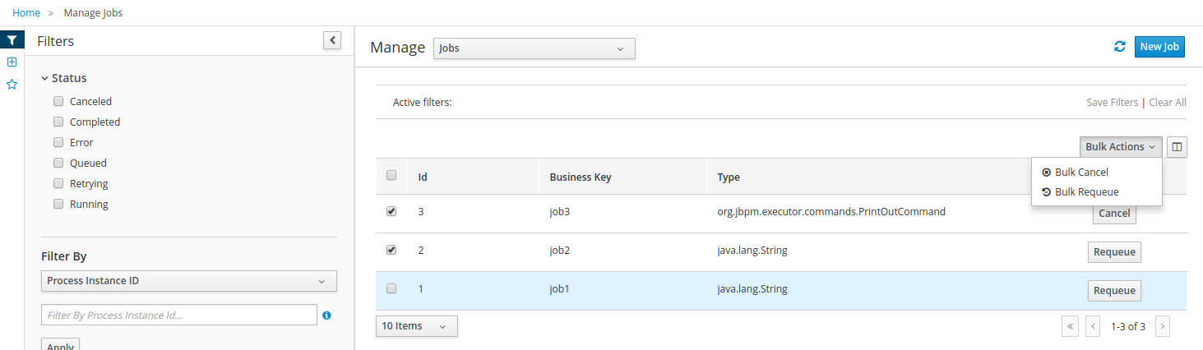This screenshot has width=1203, height=350.
Task: Choose Bulk Requeue from the menu
Action: click(1086, 192)
